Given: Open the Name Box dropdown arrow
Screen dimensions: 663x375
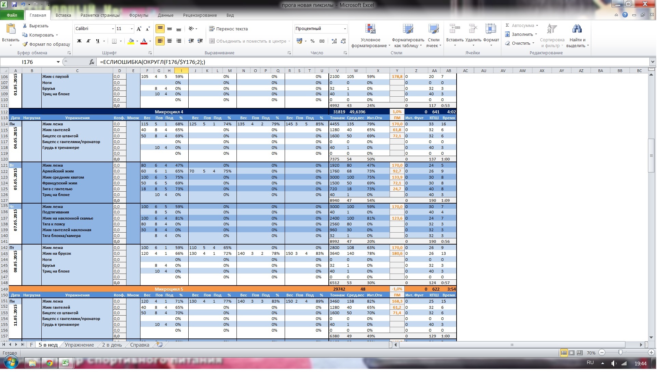Looking at the screenshot, I should pyautogui.click(x=58, y=62).
